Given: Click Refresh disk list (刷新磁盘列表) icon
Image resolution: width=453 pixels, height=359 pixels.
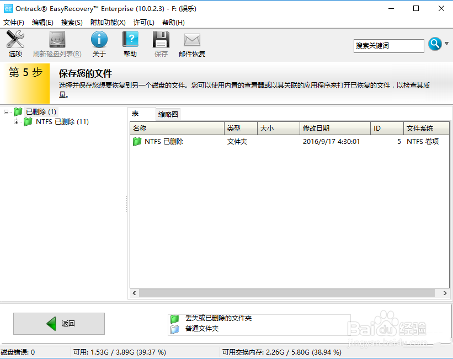Looking at the screenshot, I should [x=57, y=40].
